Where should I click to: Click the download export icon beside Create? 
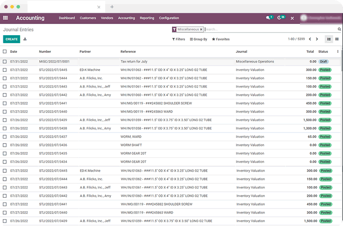tap(25, 39)
